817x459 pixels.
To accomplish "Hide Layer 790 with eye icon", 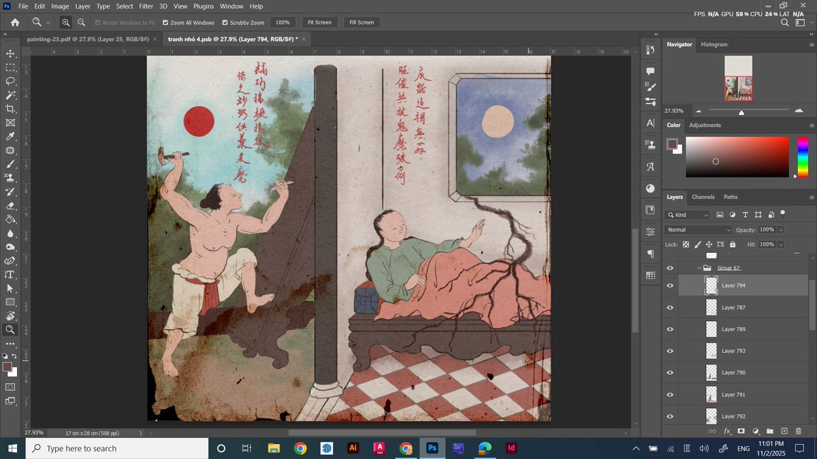I will [x=670, y=373].
